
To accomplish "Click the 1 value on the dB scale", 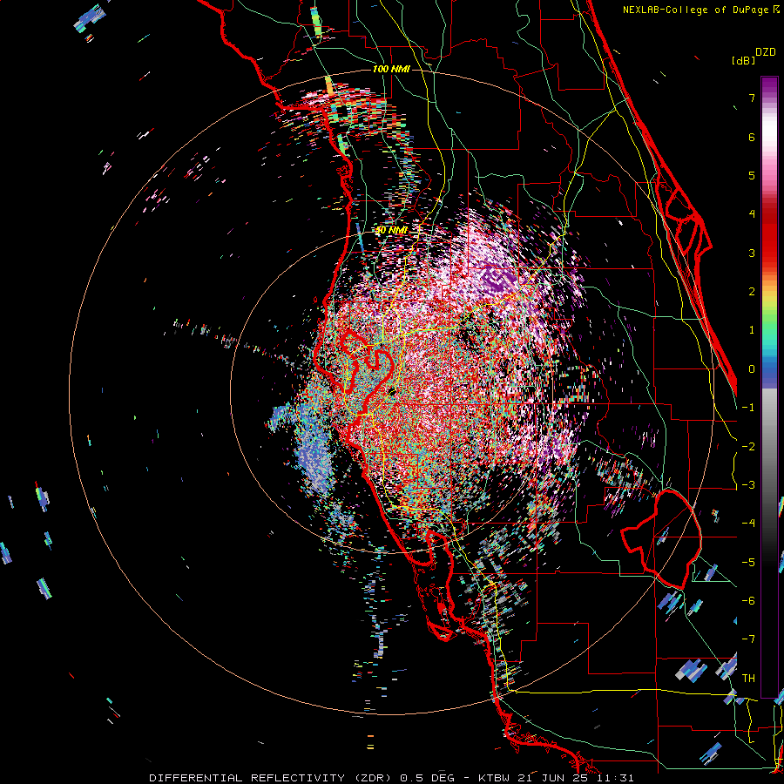I will click(x=752, y=330).
